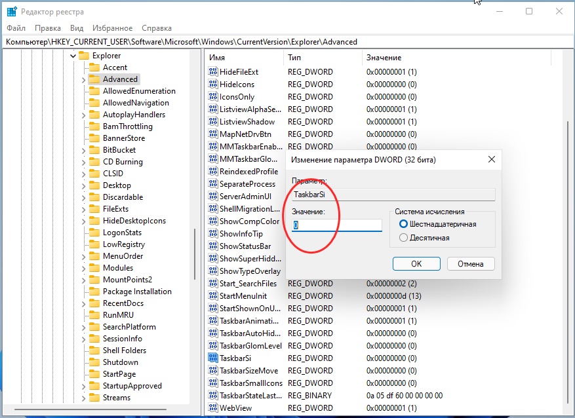This screenshot has height=418, width=575.
Task: Click the Имя column header
Action: pos(244,58)
